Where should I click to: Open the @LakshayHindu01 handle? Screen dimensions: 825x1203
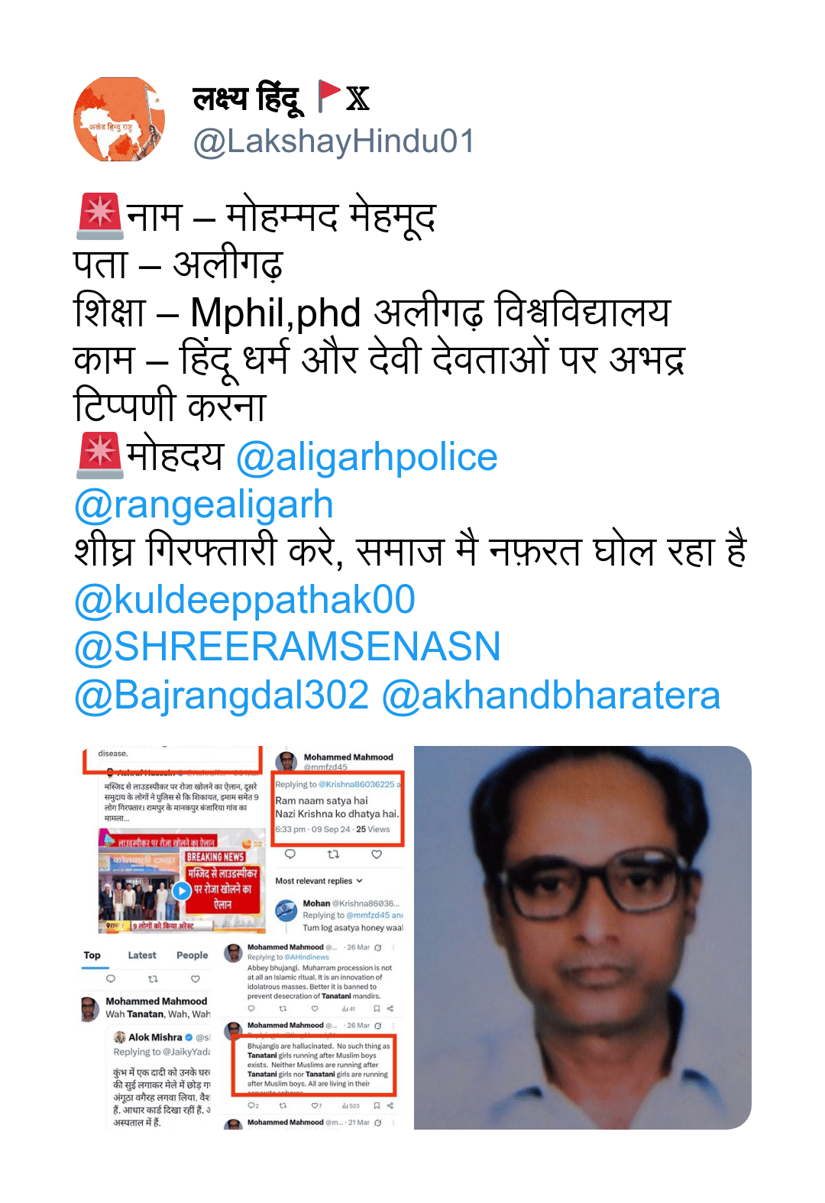[334, 141]
